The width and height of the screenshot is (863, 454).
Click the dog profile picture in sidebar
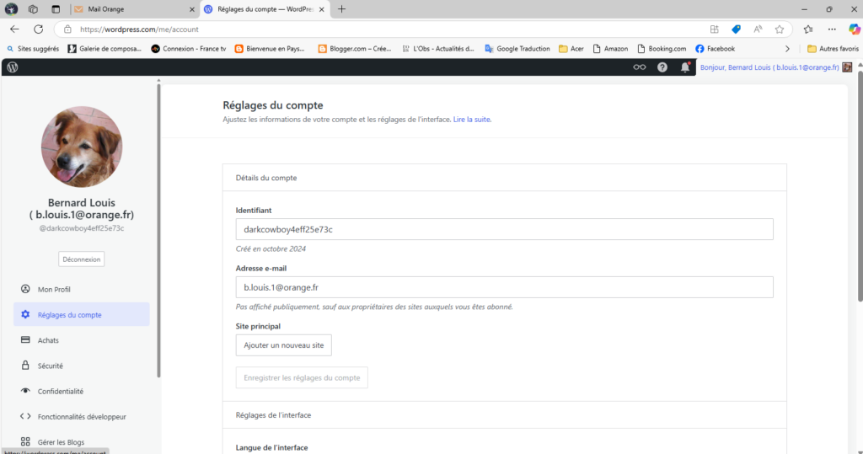tap(82, 147)
